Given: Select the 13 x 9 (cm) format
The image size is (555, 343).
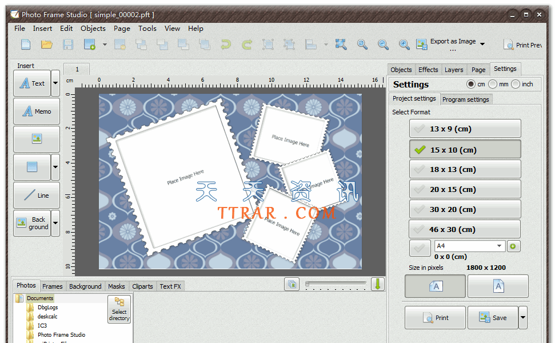Looking at the screenshot, I should click(465, 129).
